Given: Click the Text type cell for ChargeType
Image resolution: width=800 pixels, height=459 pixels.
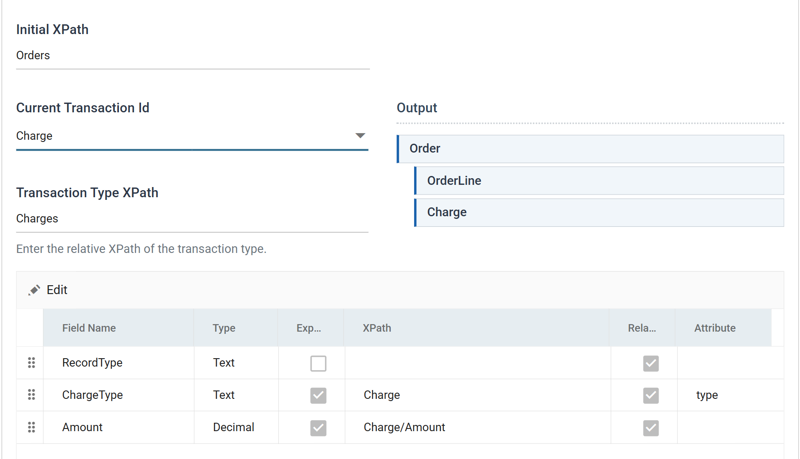Looking at the screenshot, I should coord(236,395).
